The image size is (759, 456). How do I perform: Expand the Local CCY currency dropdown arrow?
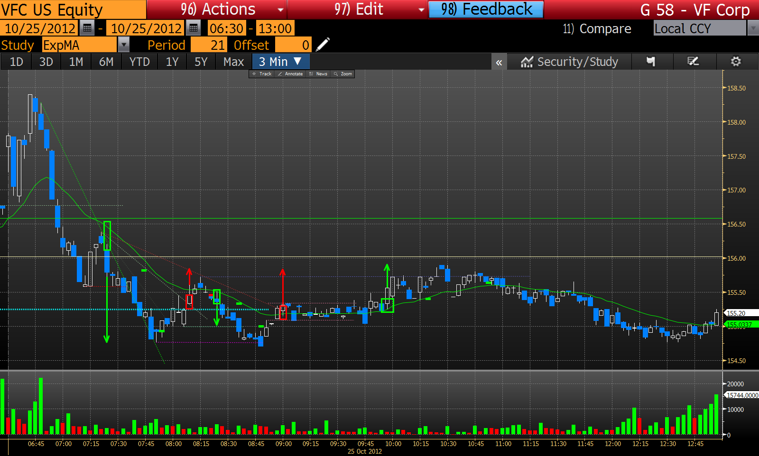753,28
